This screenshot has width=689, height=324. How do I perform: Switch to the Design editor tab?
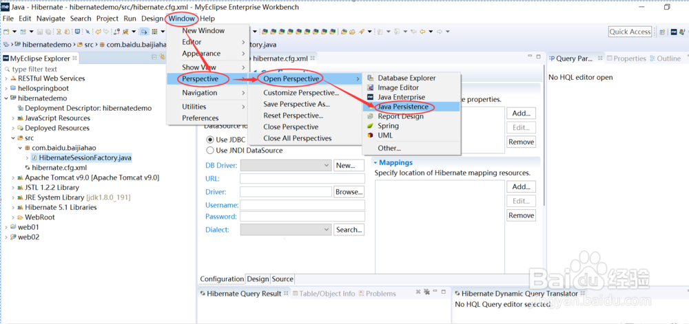tap(258, 279)
